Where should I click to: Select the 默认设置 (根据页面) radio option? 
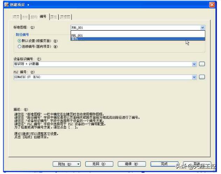(37, 41)
